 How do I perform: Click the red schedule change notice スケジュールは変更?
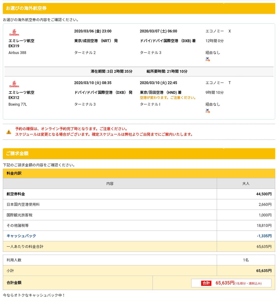(x=104, y=134)
